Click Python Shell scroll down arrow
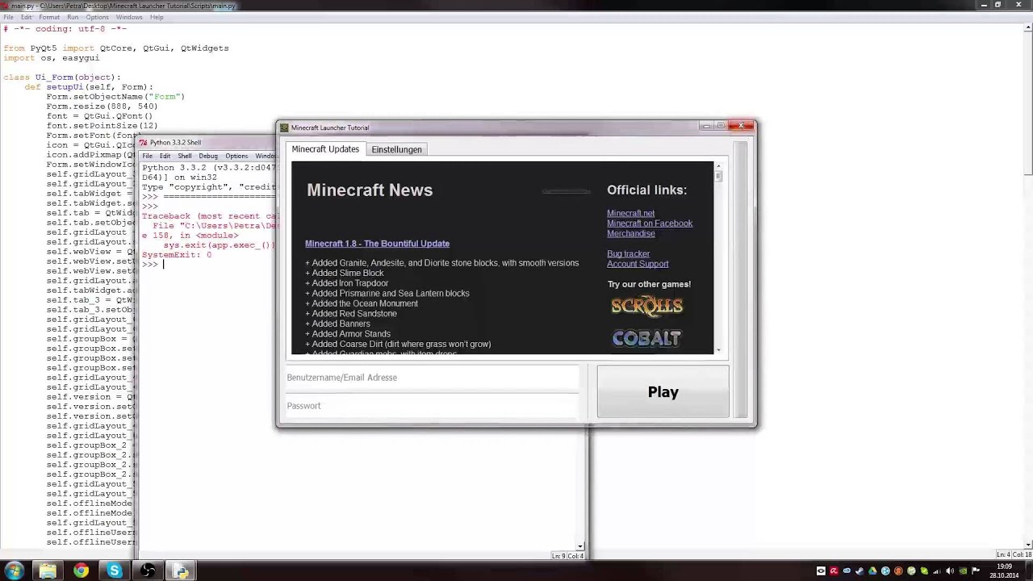 click(x=580, y=546)
